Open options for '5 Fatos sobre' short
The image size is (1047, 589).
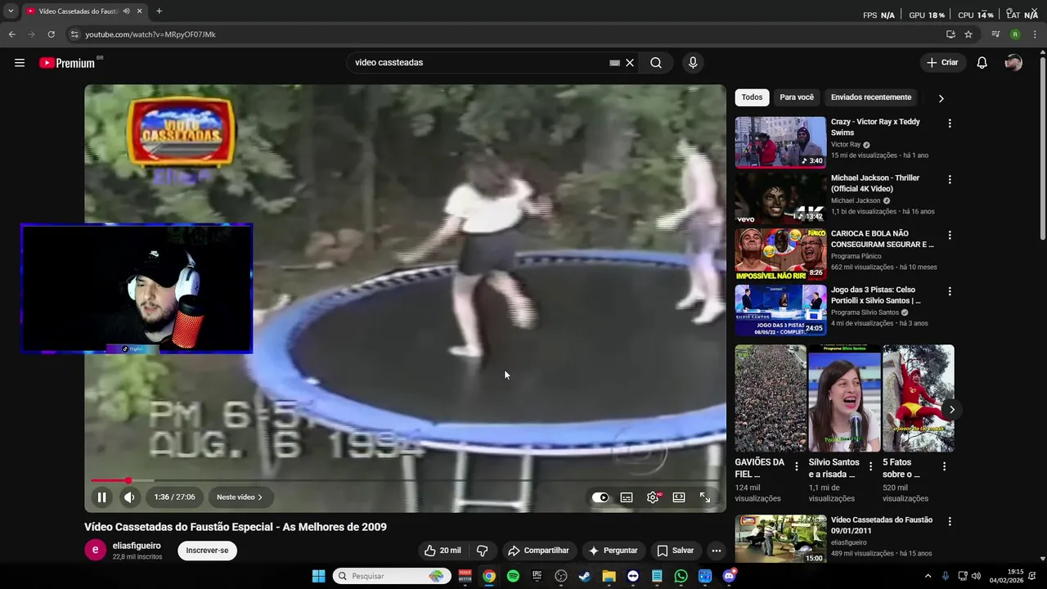pyautogui.click(x=944, y=466)
